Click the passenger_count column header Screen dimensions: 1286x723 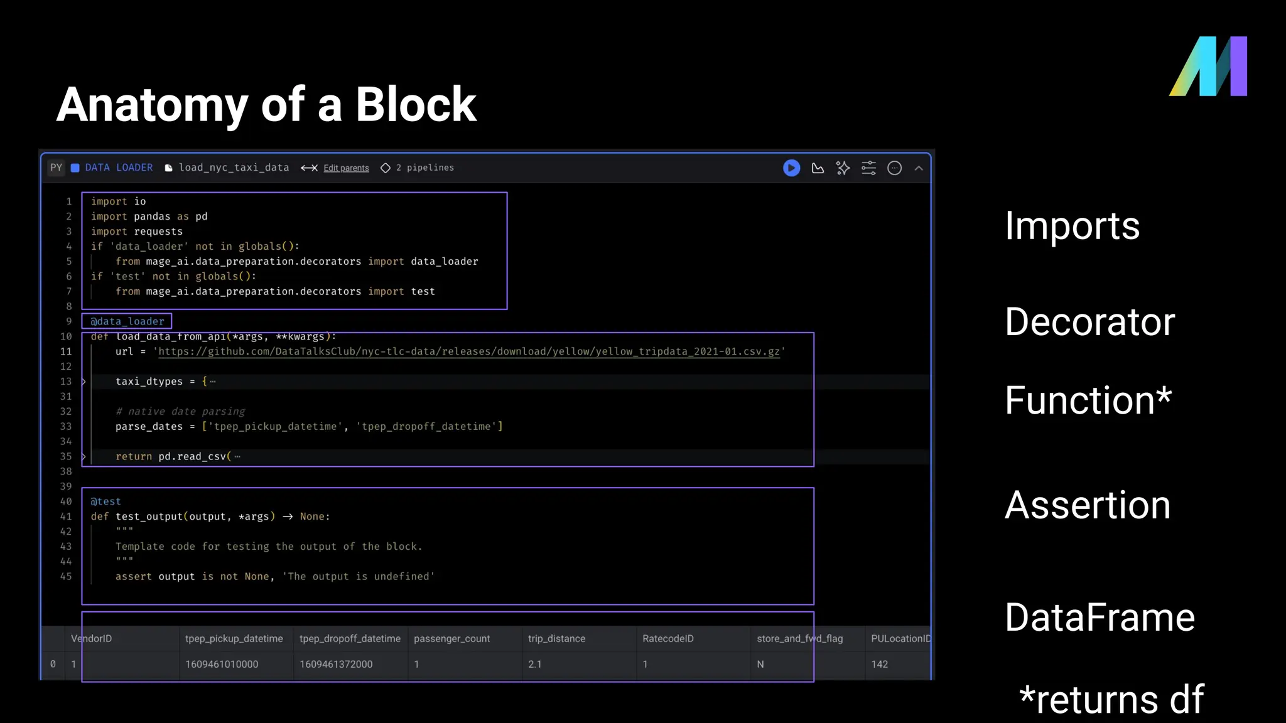click(452, 638)
